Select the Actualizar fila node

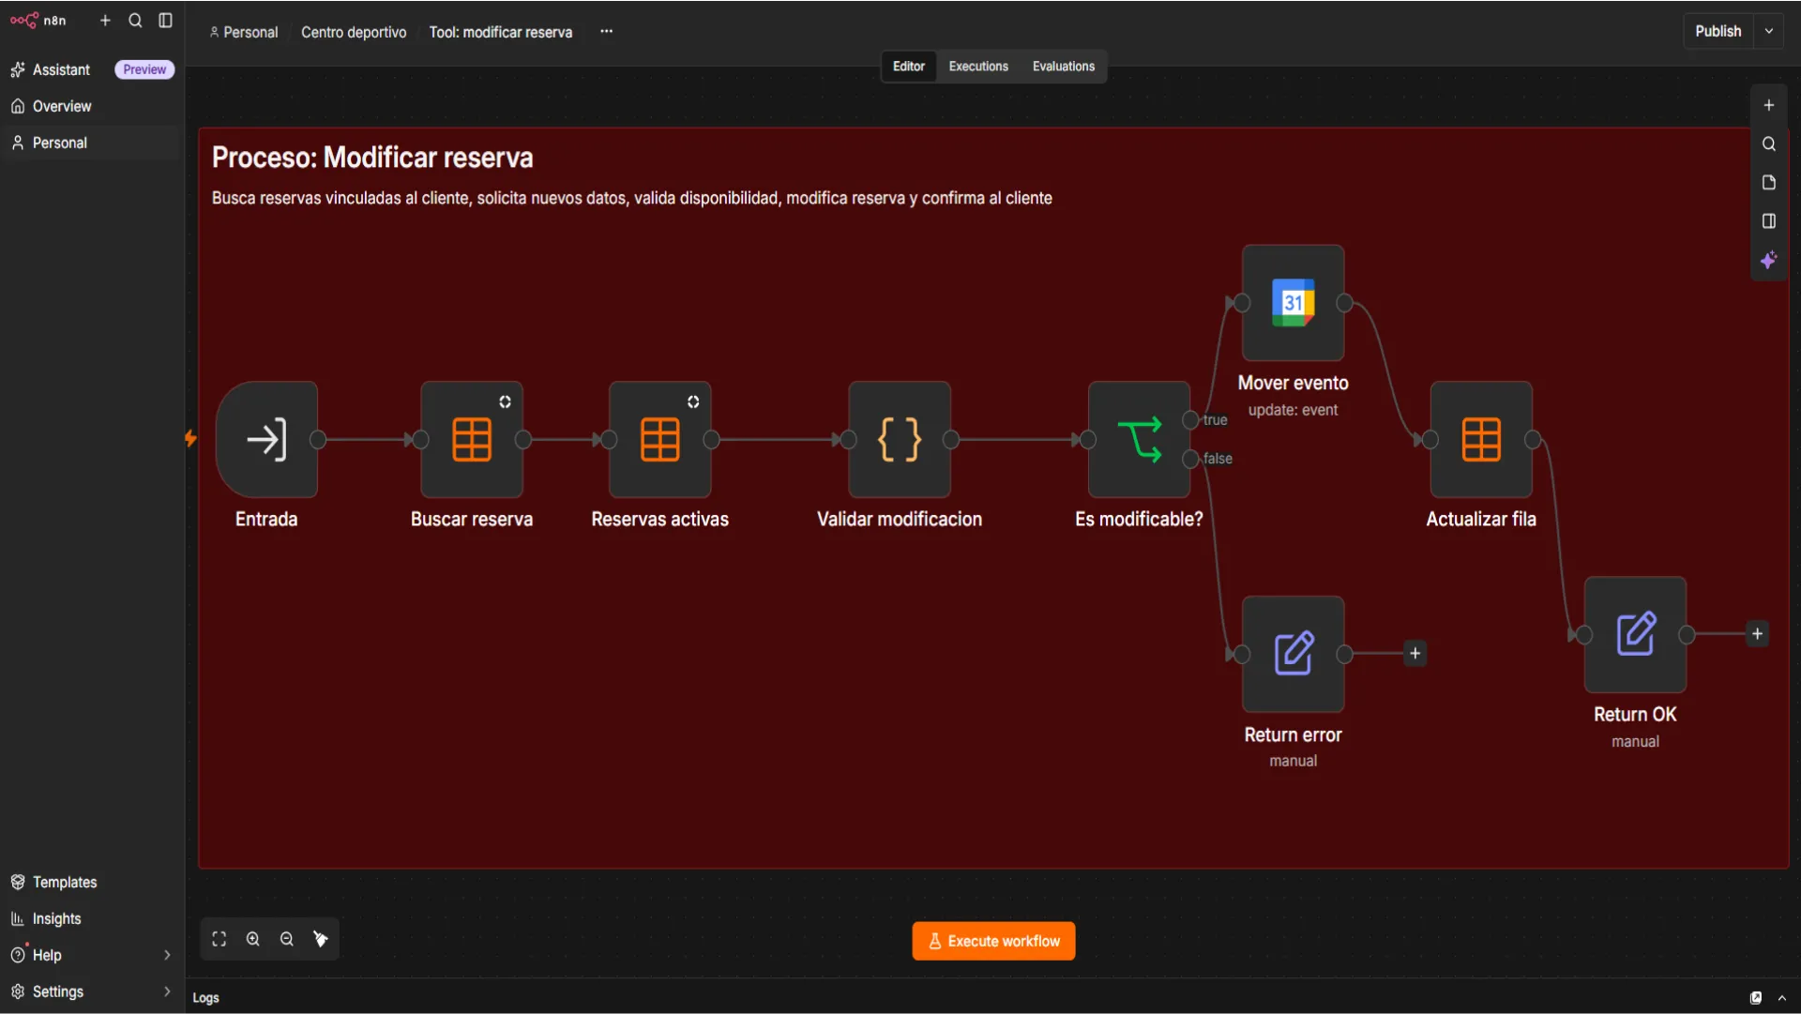pyautogui.click(x=1481, y=439)
